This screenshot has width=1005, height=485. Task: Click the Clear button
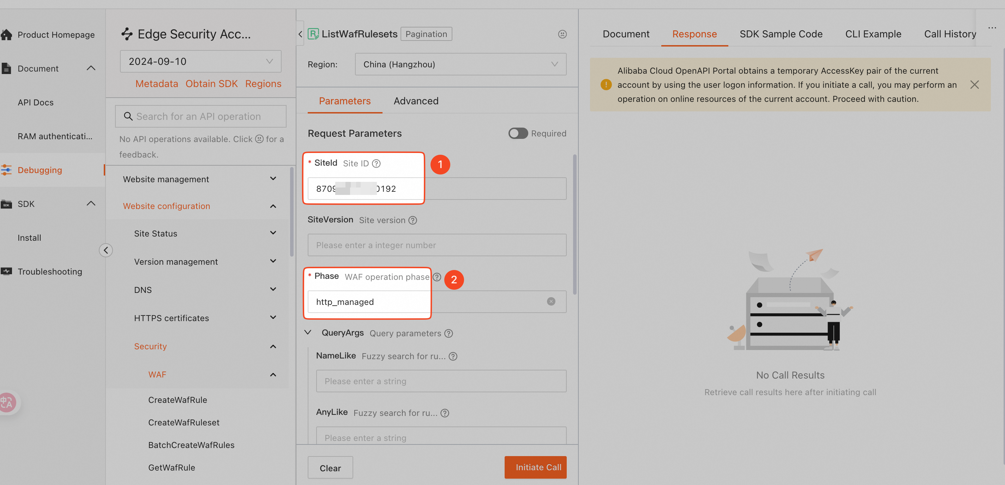click(330, 467)
